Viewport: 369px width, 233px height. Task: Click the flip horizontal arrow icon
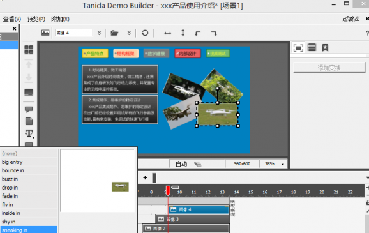tap(167, 33)
